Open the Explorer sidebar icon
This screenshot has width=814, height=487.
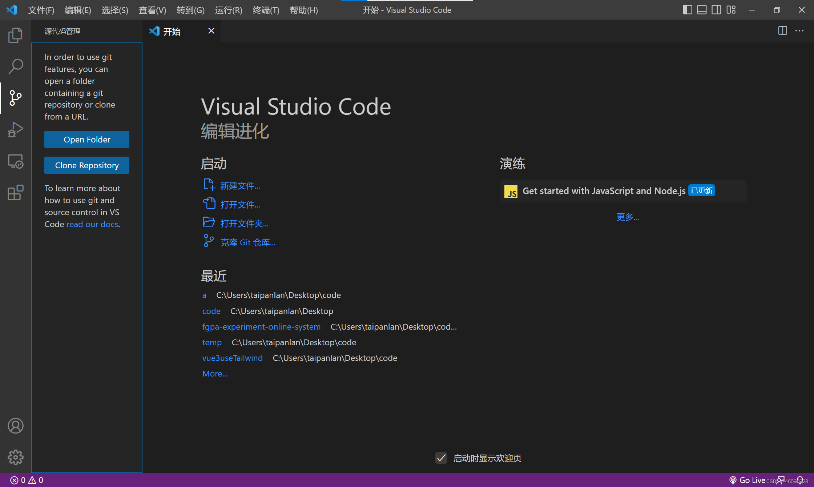[15, 35]
